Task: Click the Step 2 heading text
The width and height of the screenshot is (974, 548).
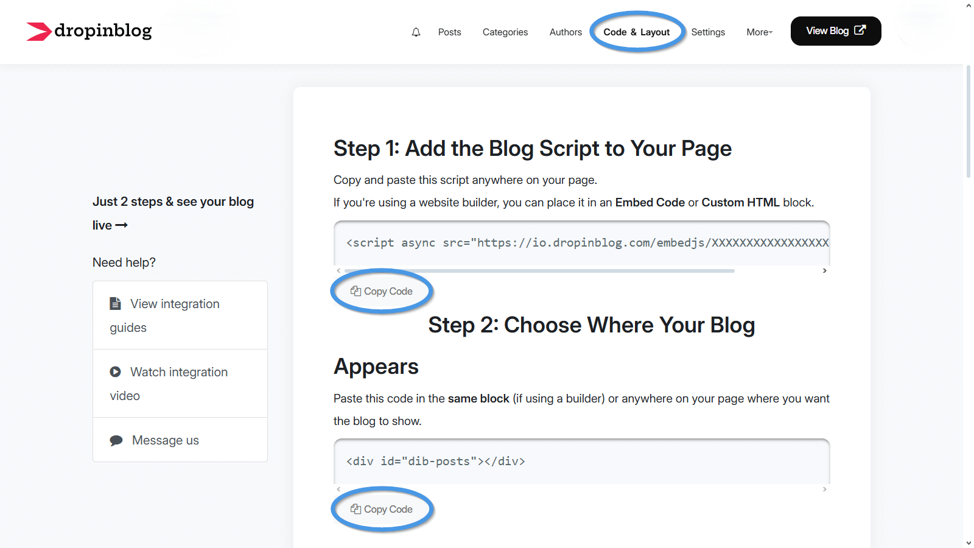Action: pyautogui.click(x=544, y=345)
